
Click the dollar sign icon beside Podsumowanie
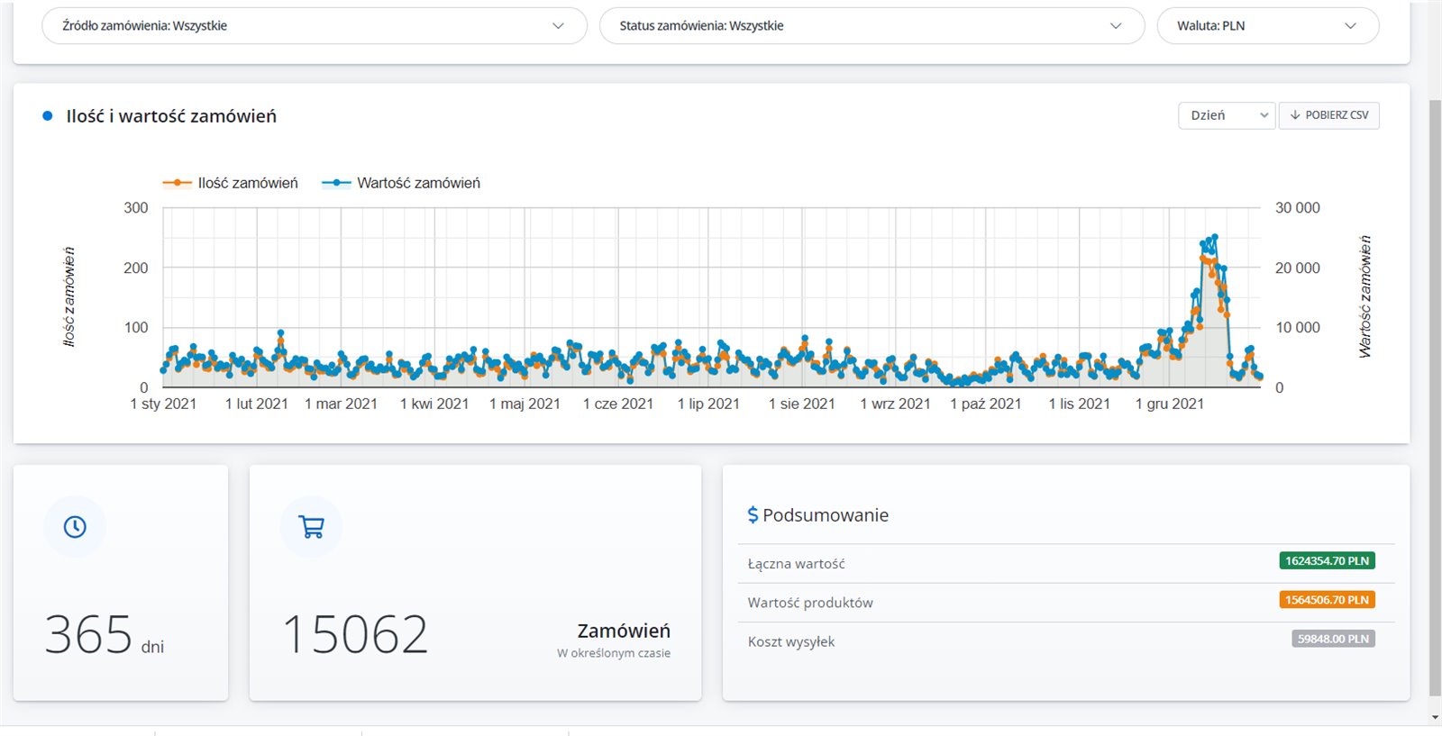pyautogui.click(x=753, y=515)
